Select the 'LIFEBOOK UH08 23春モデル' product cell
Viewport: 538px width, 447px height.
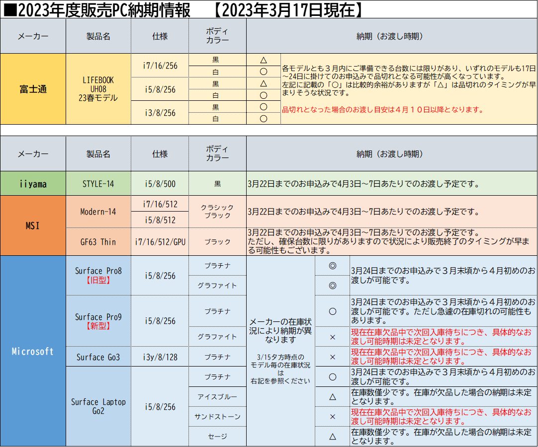(x=98, y=89)
